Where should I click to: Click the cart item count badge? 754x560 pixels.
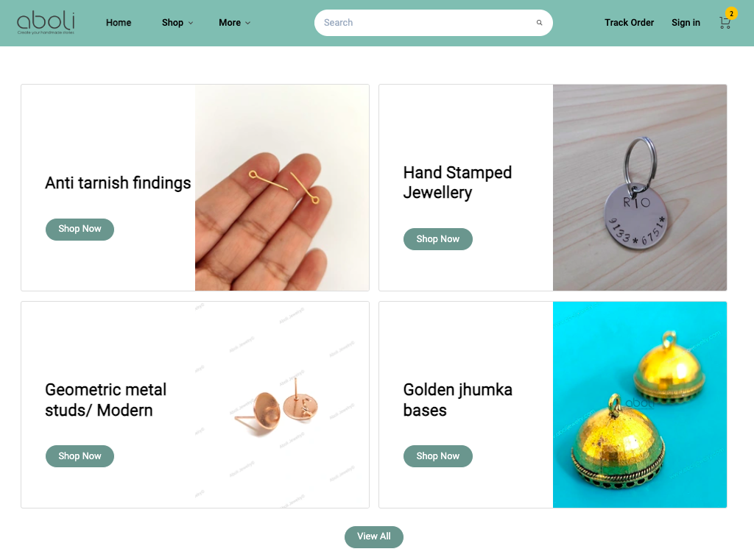tap(731, 13)
